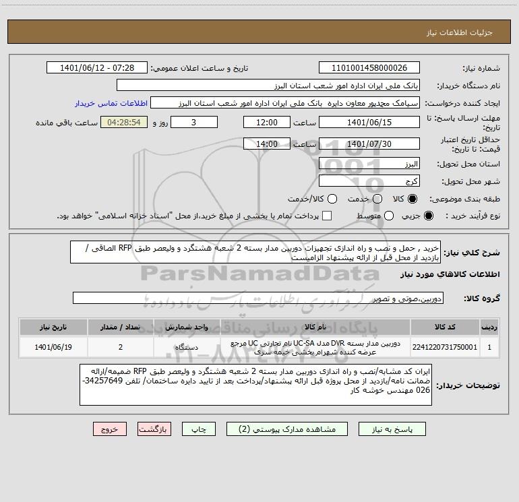Click the price validity date 1401/07/30
Screen dimensions: 519x502
click(369, 144)
